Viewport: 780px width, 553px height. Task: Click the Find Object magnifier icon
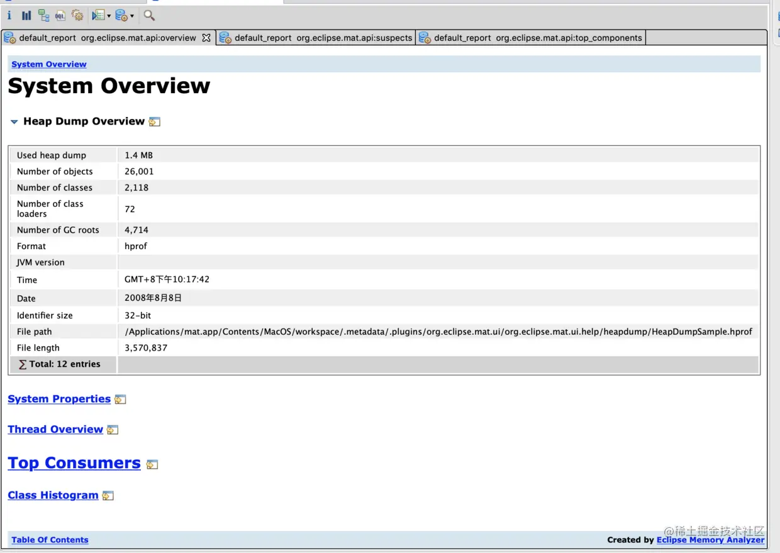[x=149, y=16]
